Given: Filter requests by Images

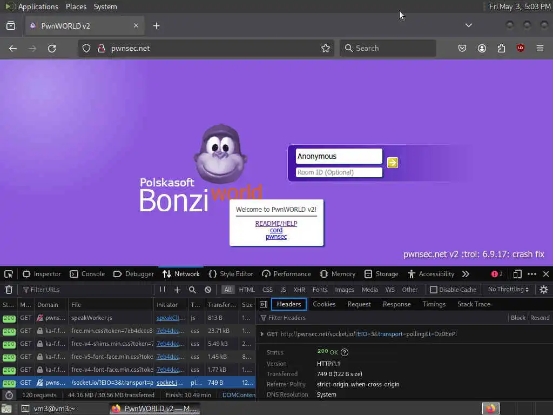Looking at the screenshot, I should click(345, 290).
